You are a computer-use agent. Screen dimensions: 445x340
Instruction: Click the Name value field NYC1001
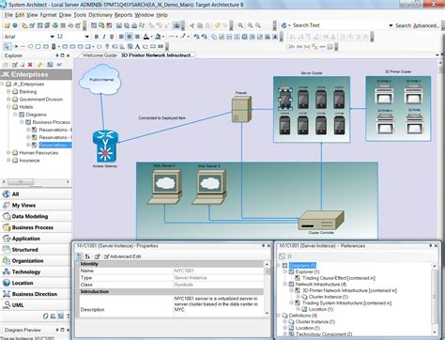tap(219, 270)
